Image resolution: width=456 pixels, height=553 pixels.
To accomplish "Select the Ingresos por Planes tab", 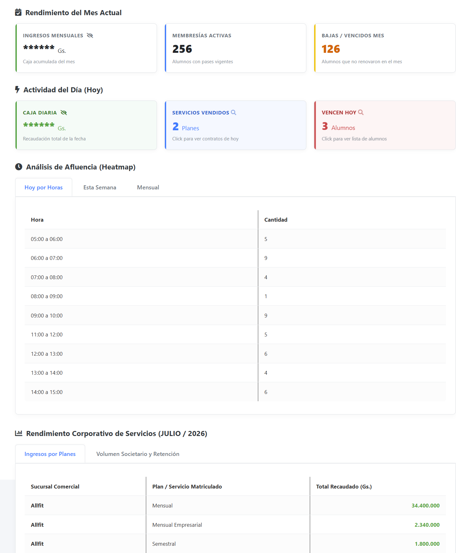I will 50,454.
